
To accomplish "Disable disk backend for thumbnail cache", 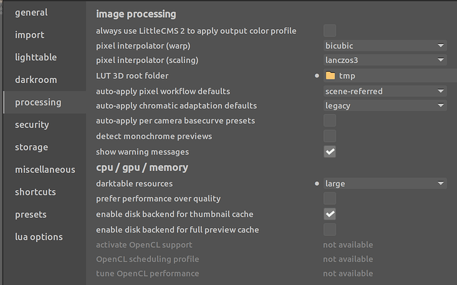I will [x=329, y=214].
